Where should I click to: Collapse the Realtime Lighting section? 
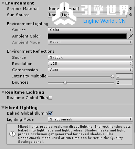point(3,92)
